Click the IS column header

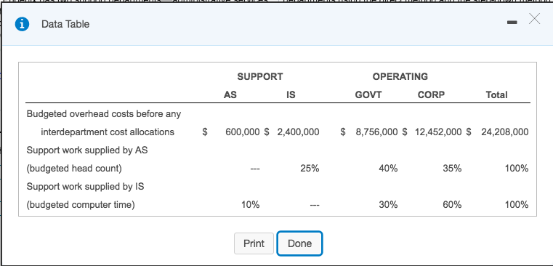(x=291, y=94)
